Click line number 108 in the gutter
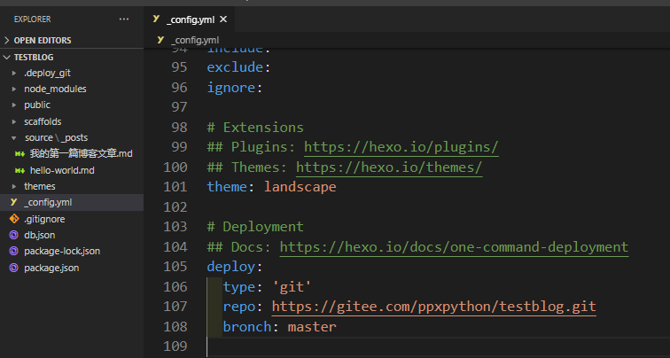 pos(175,326)
